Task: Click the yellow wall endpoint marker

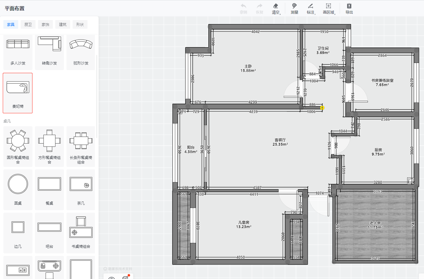Action: 322,108
